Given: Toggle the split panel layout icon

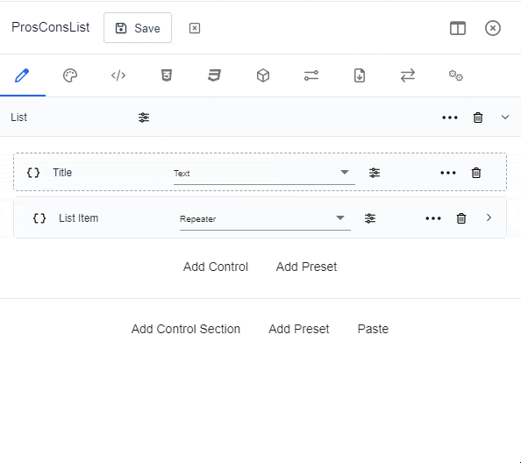Looking at the screenshot, I should (458, 28).
